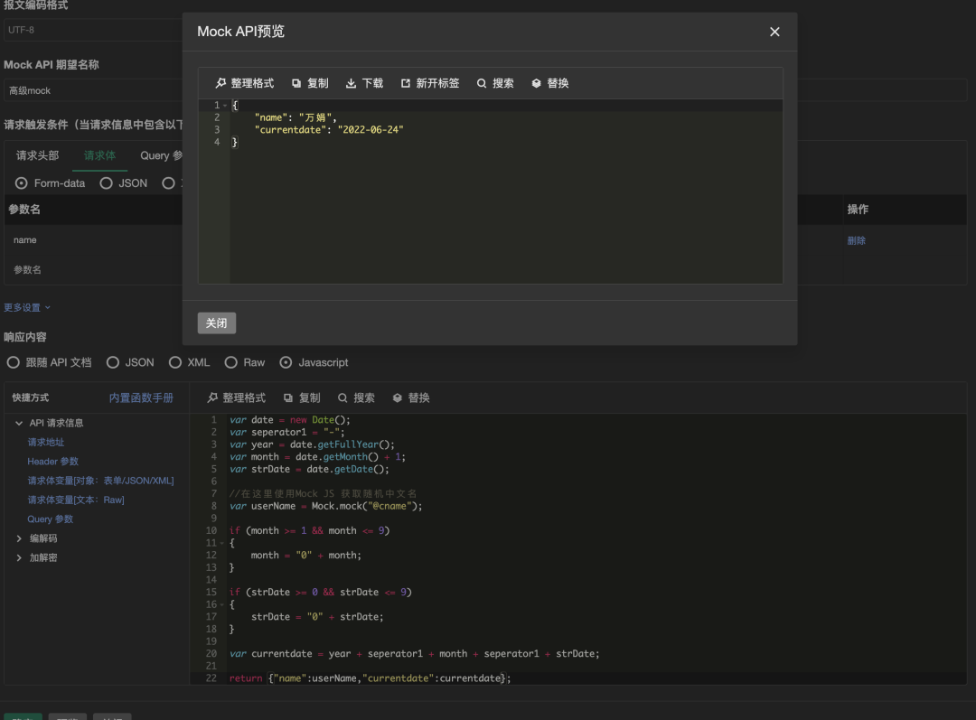Click the UTF-8 encoding field
976x720 pixels.
[93, 30]
